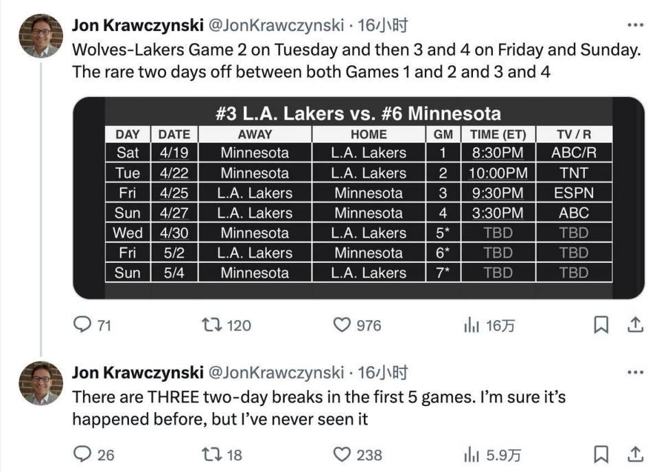
Task: Like the tweet with 238 likes
Action: (341, 454)
